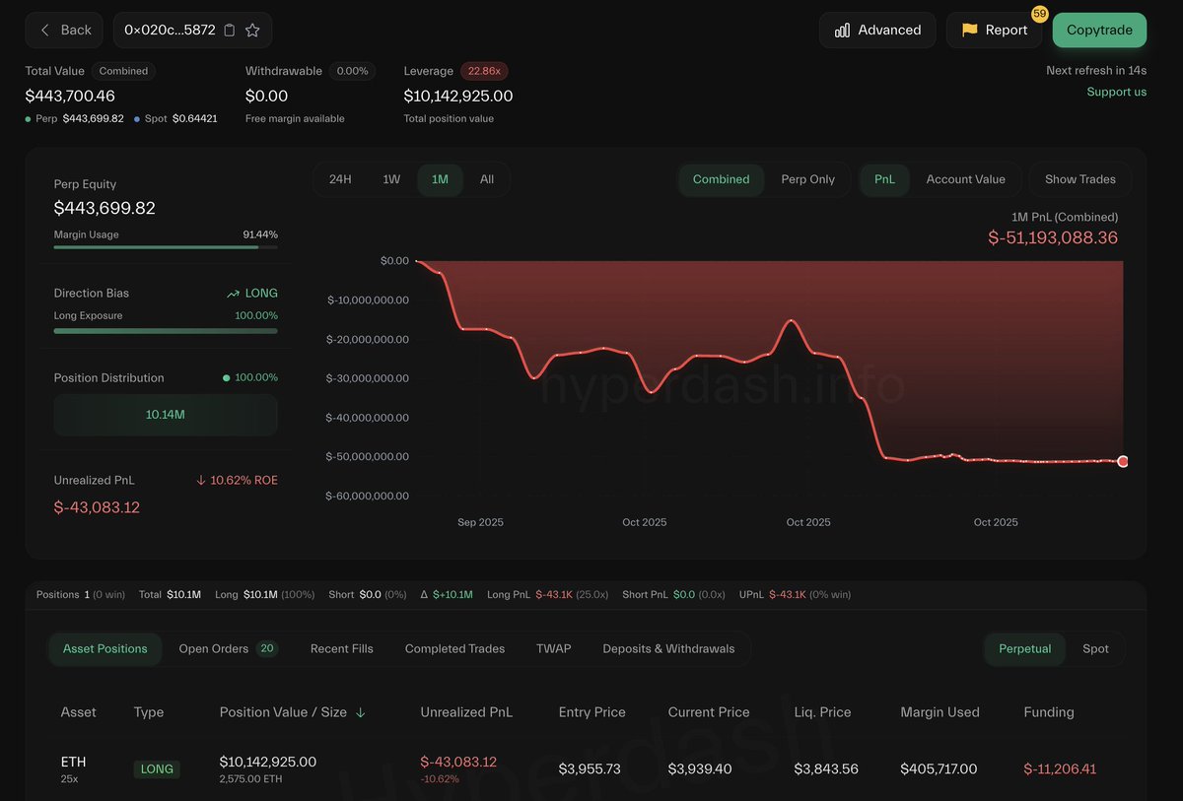
Task: Click the yellow flag icon in Report
Action: tap(970, 31)
